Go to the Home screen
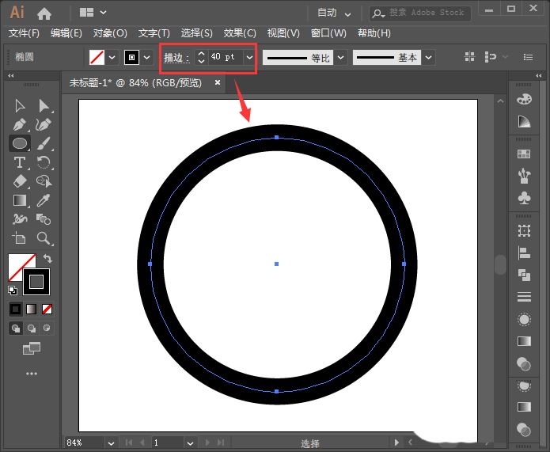The image size is (550, 452). pos(44,13)
